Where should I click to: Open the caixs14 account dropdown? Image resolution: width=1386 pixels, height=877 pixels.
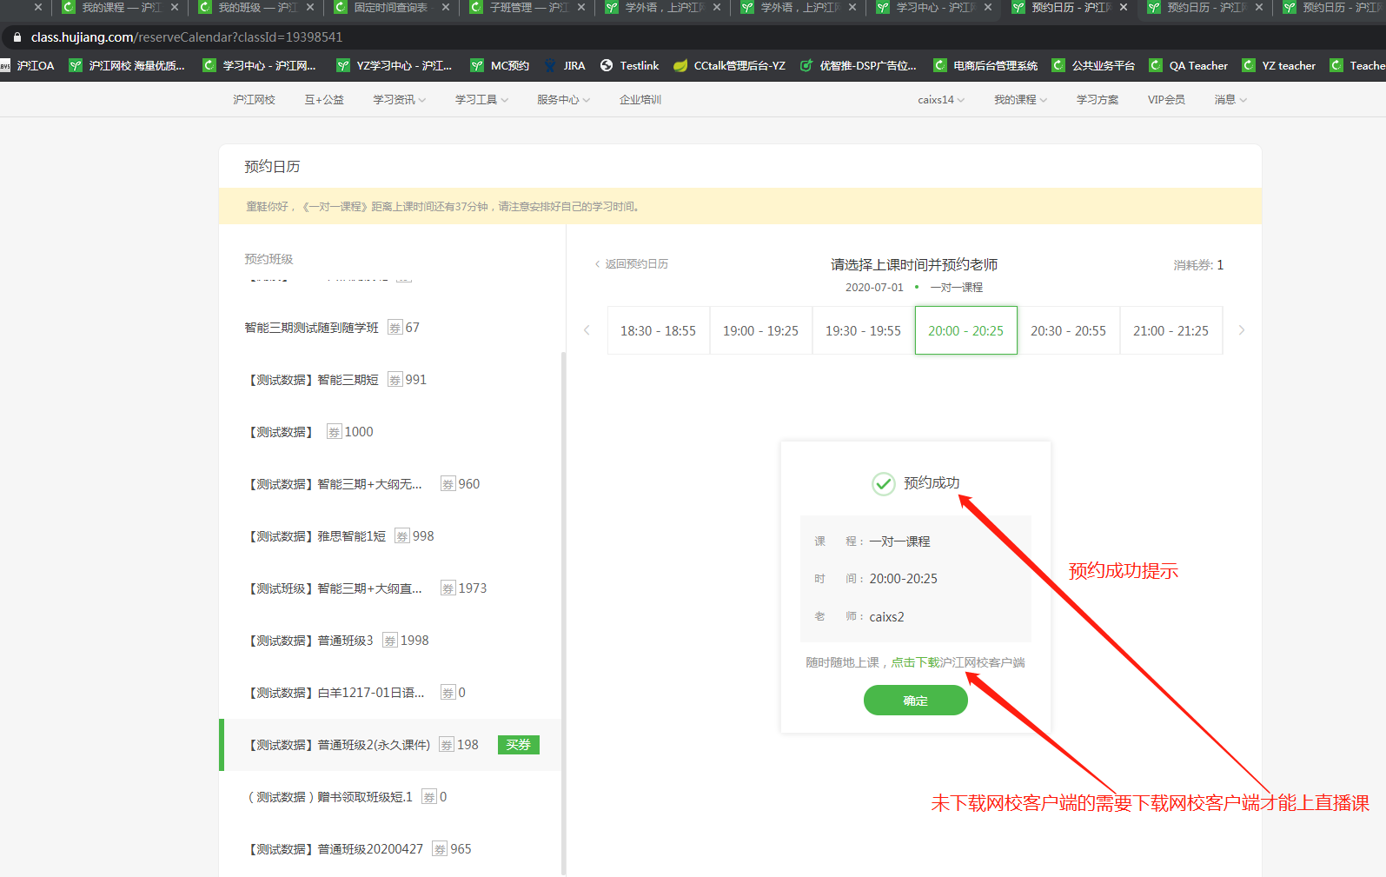(941, 100)
